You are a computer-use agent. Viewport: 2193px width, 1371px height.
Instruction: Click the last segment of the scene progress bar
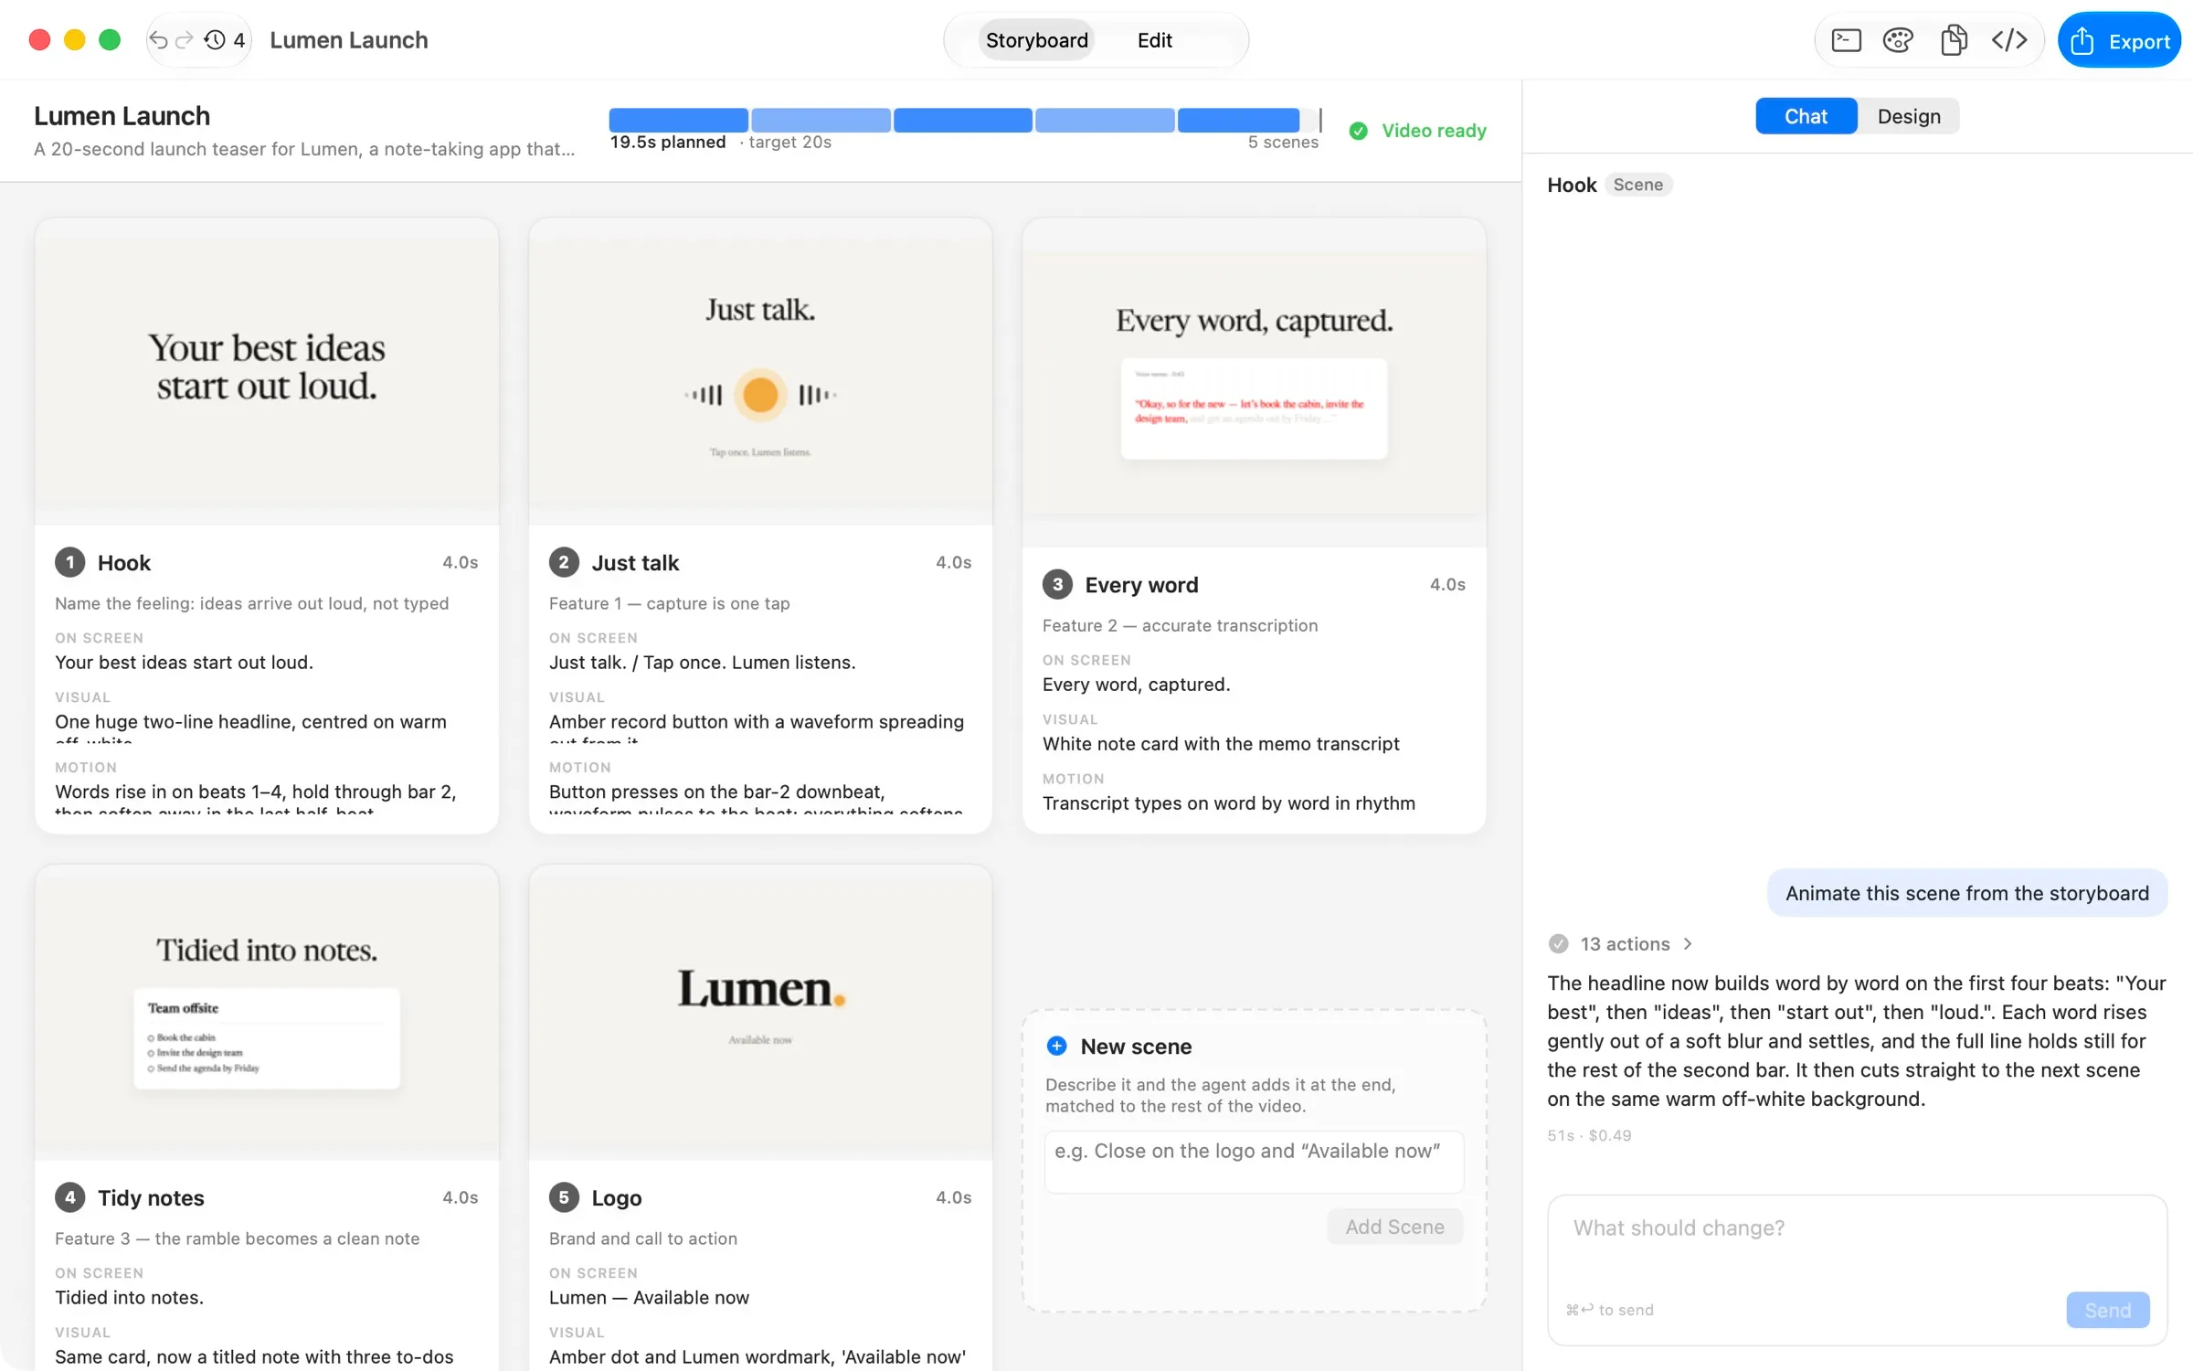pyautogui.click(x=1238, y=120)
